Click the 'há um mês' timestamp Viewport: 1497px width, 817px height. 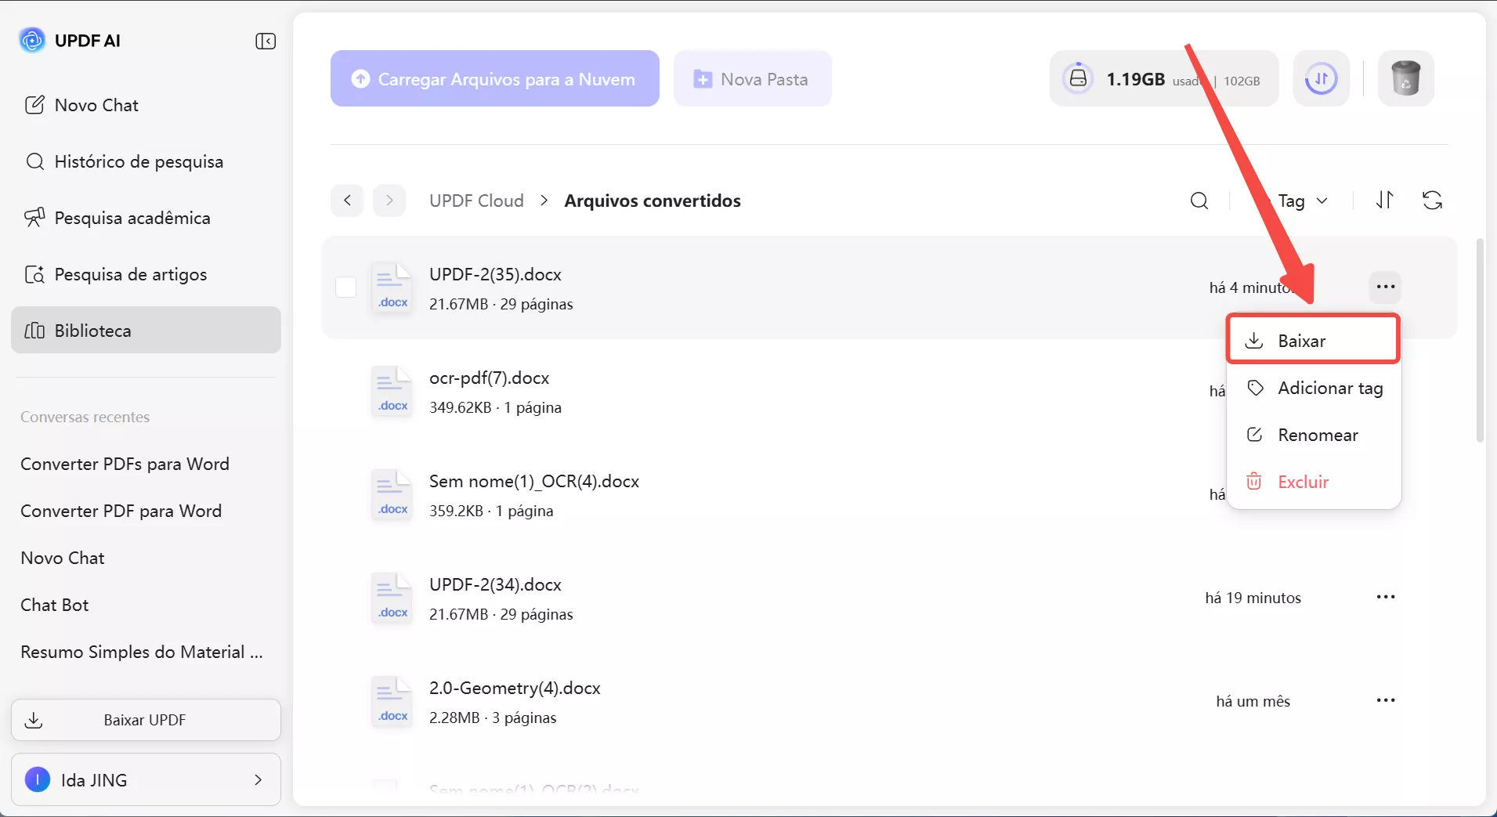pos(1253,701)
